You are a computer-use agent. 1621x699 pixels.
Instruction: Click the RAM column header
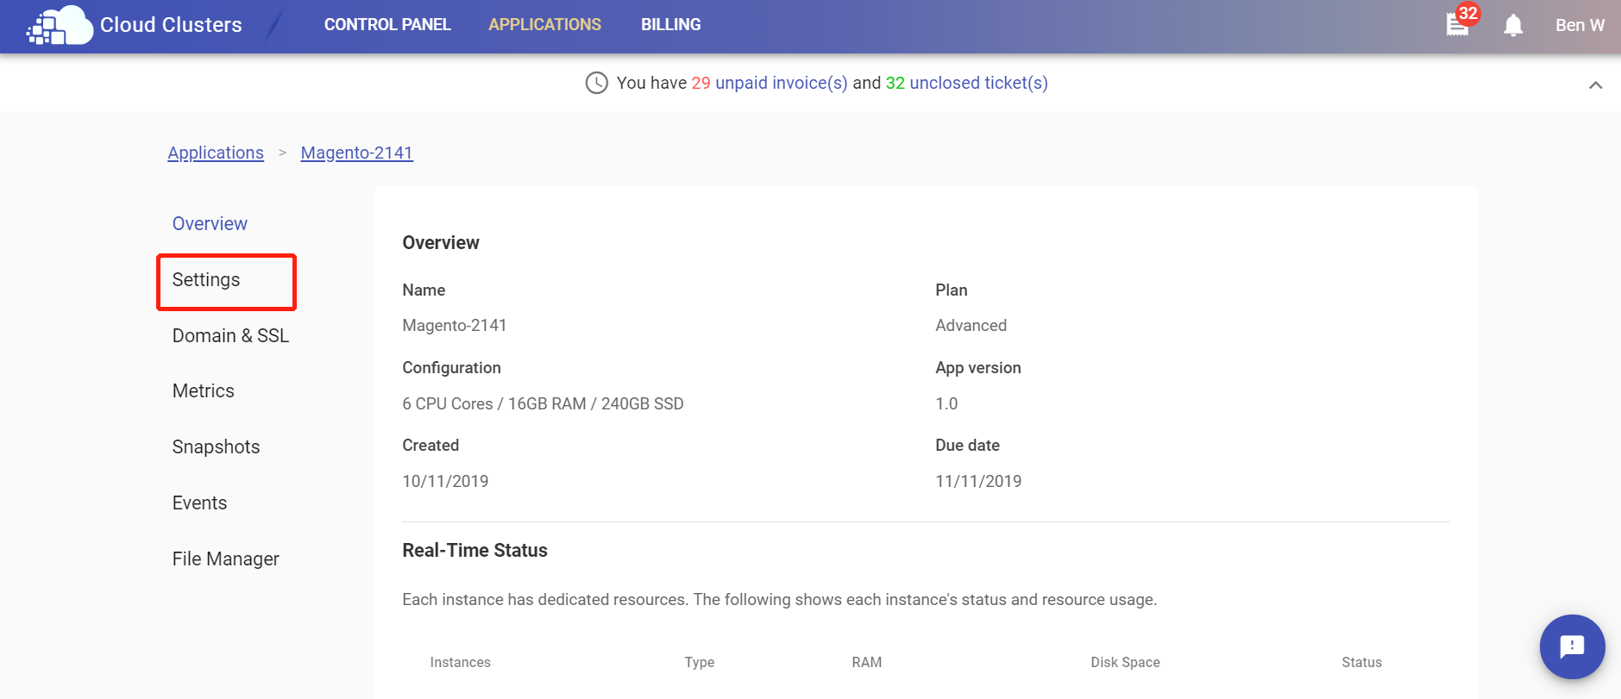(x=866, y=662)
